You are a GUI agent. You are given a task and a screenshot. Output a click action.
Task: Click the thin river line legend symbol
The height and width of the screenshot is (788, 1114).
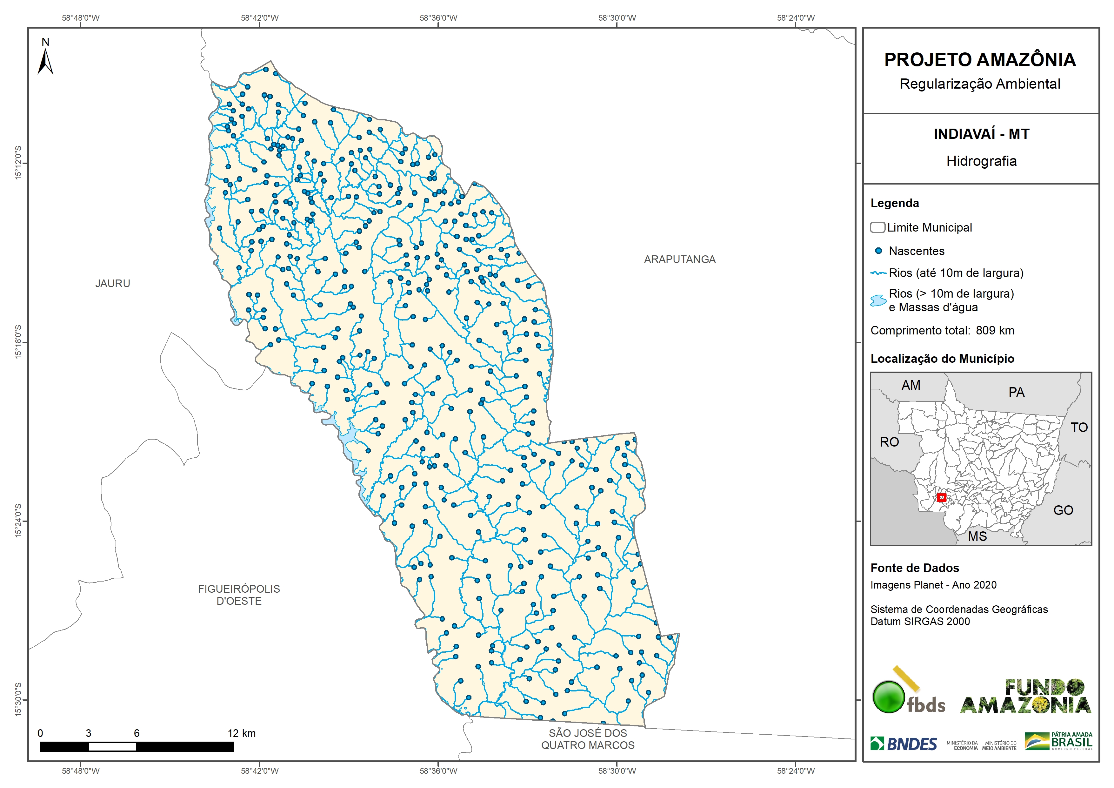(878, 273)
